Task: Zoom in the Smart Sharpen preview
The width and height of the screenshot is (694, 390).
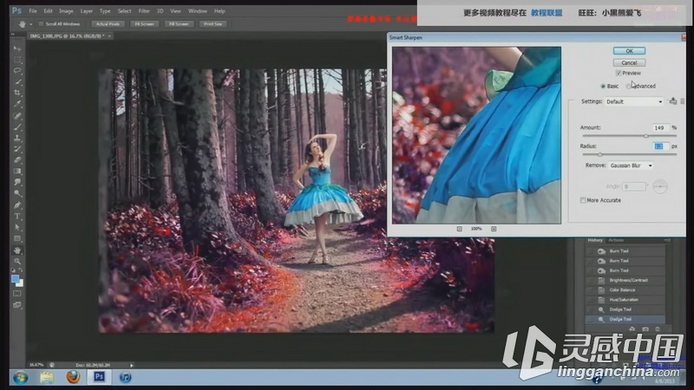Action: click(494, 229)
